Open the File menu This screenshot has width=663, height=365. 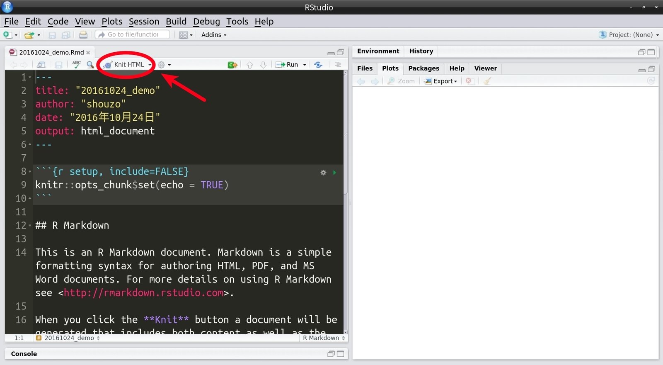11,22
